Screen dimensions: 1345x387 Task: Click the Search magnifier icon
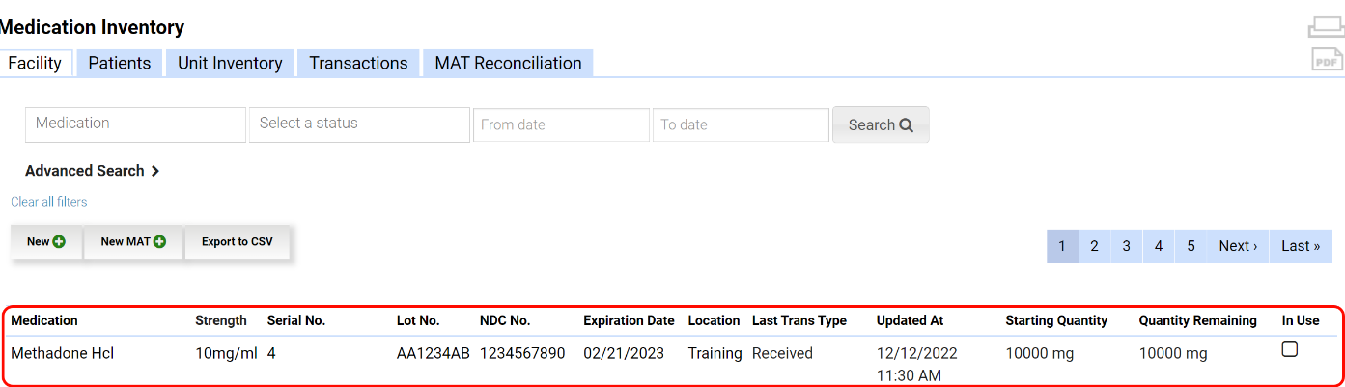[x=906, y=125]
